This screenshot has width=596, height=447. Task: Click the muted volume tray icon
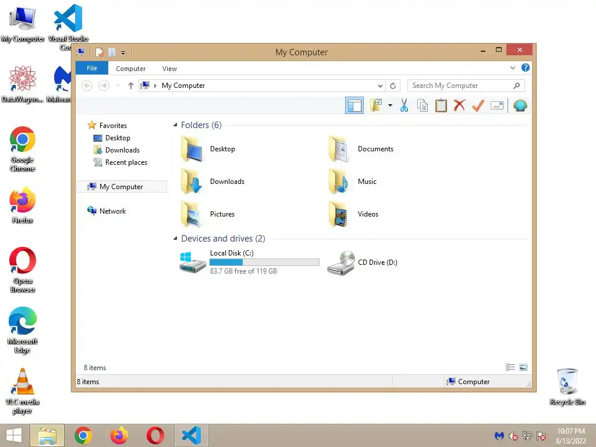(513, 436)
